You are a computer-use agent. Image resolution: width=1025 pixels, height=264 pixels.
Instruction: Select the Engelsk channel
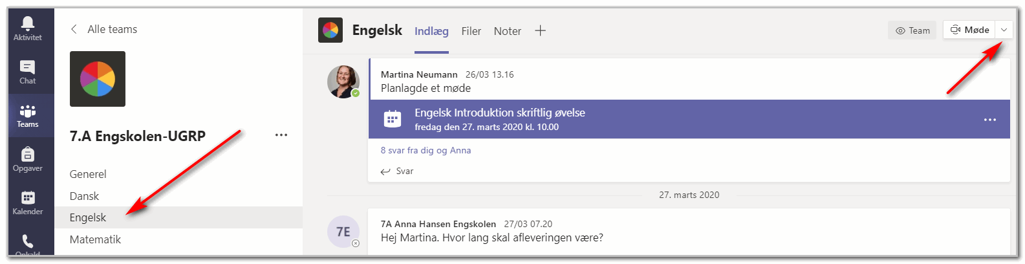(x=178, y=217)
